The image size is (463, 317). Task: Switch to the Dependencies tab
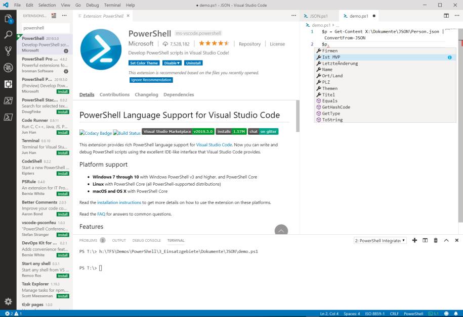coord(179,94)
